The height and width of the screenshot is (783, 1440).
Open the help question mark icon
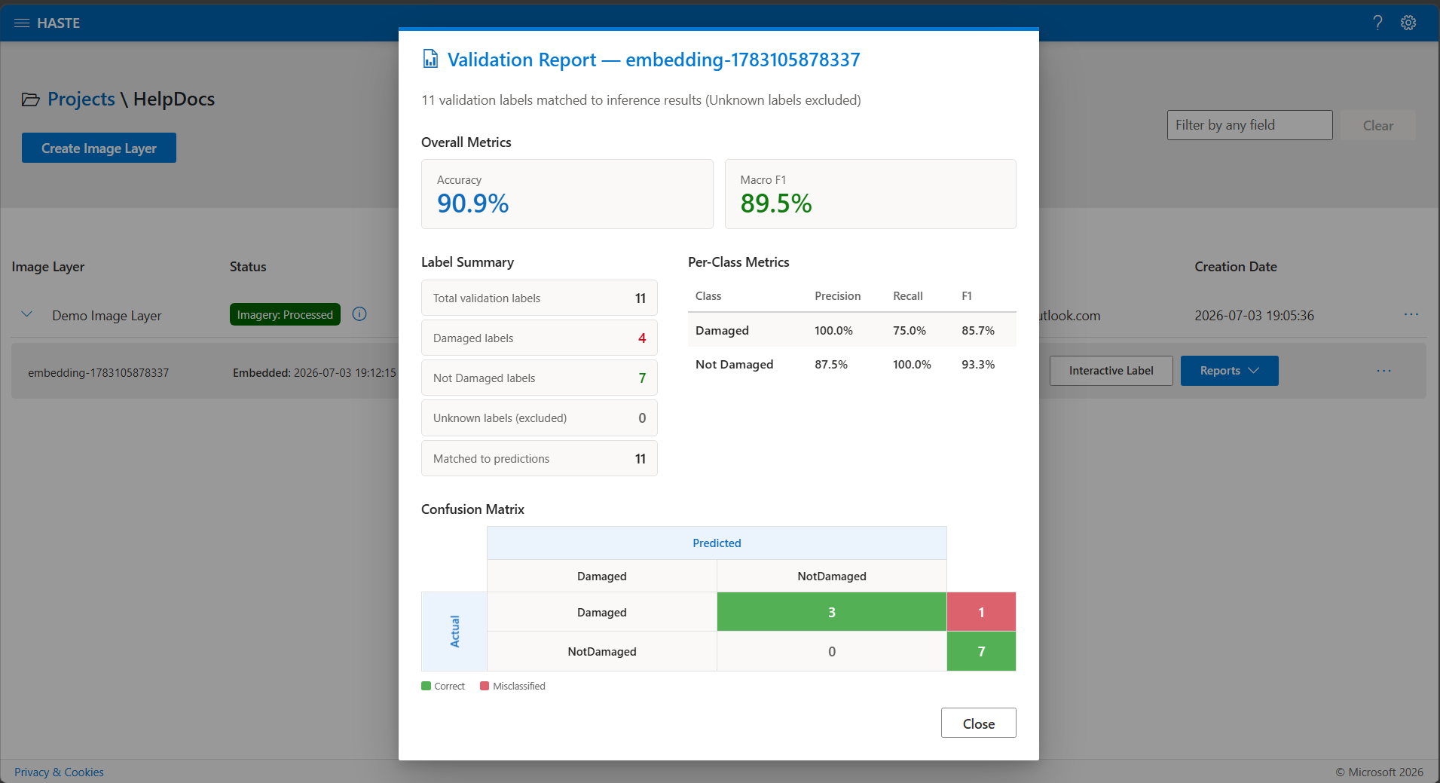[x=1377, y=23]
